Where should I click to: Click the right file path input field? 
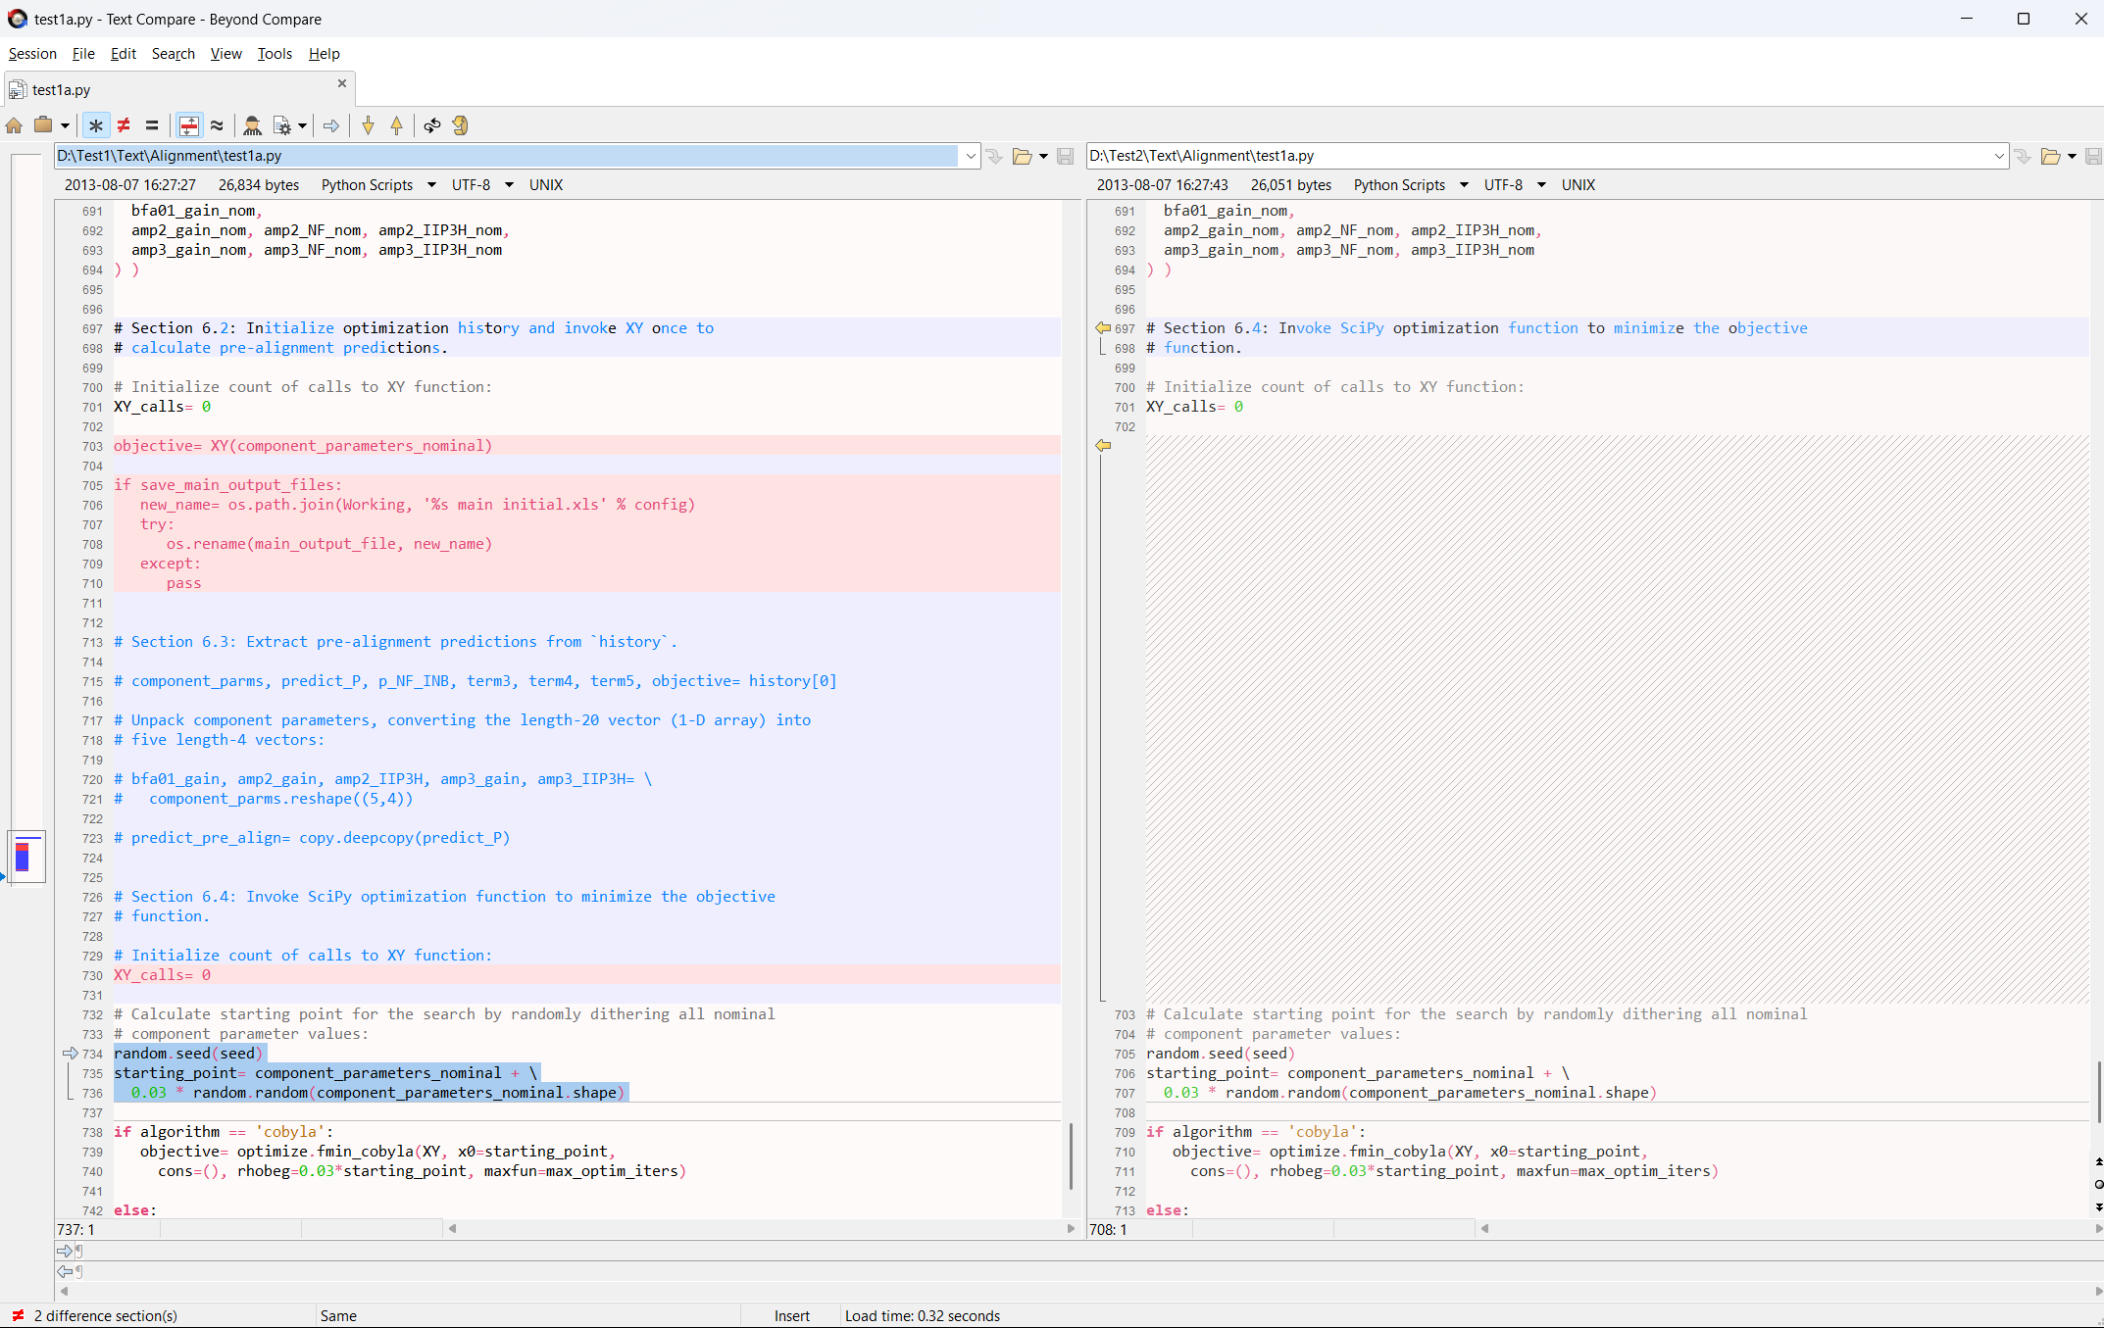tap(1538, 156)
